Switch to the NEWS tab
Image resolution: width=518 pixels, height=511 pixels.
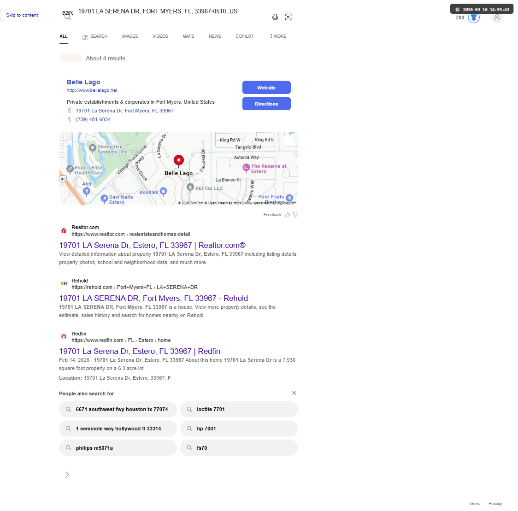215,36
